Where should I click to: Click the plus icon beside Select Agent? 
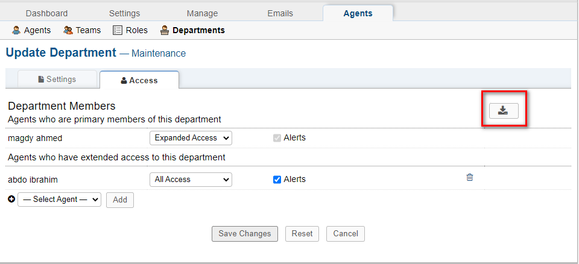11,199
